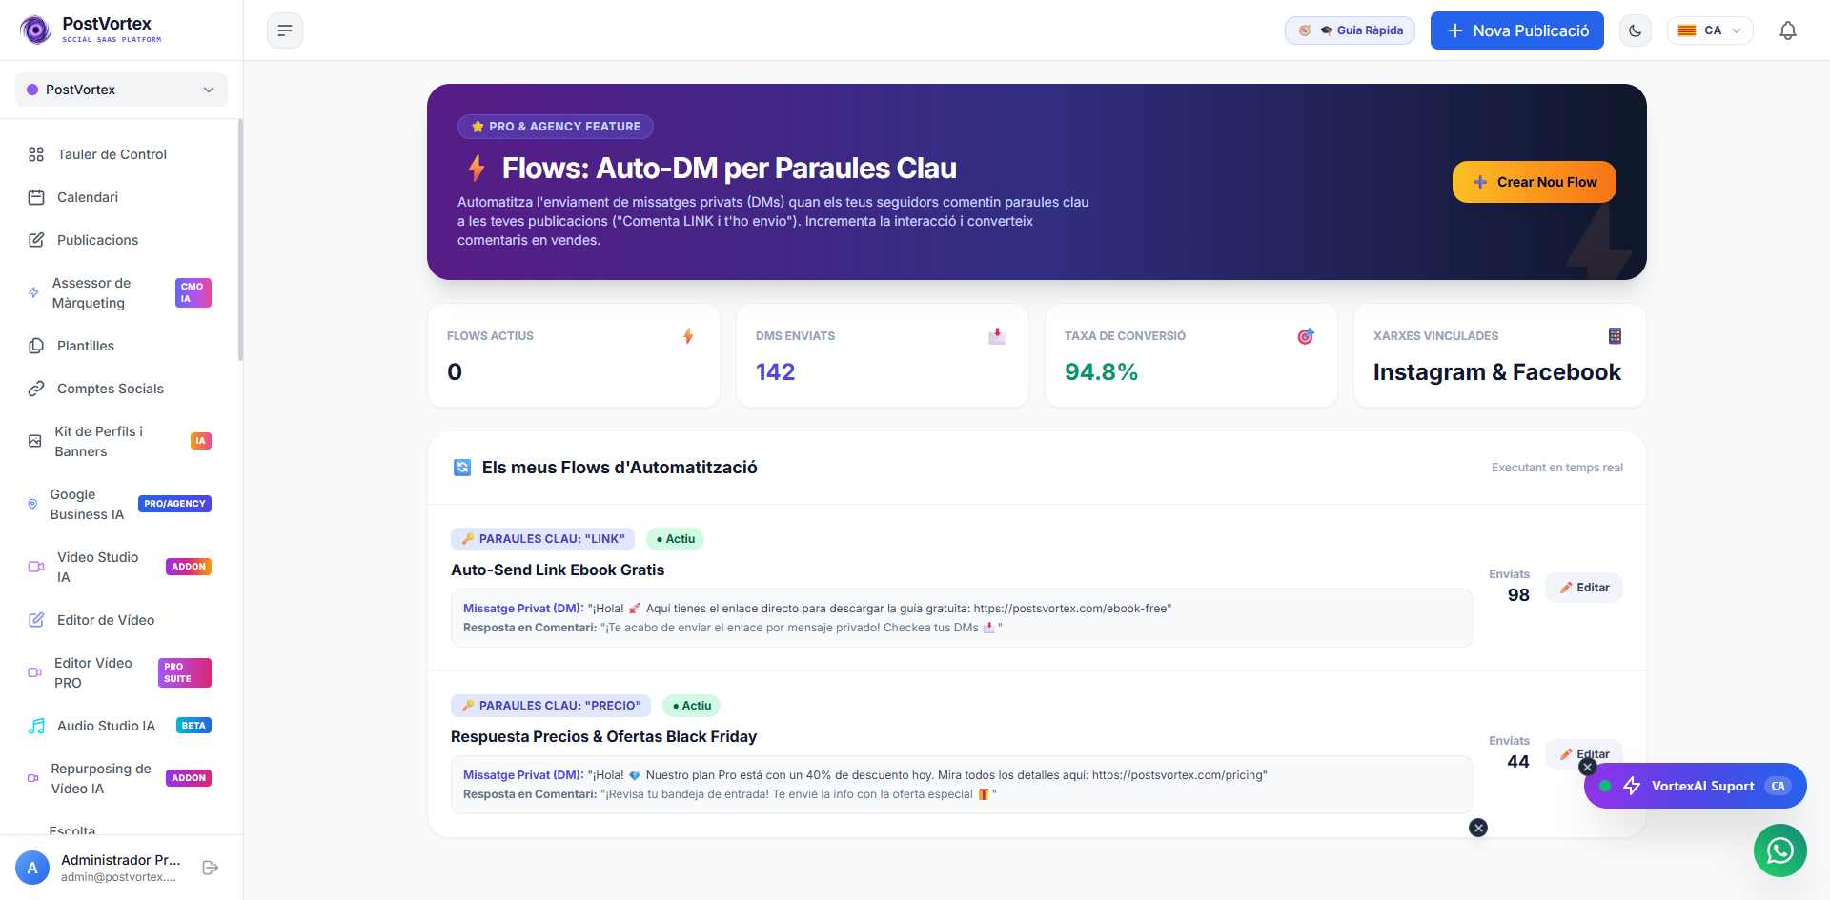The width and height of the screenshot is (1830, 900).
Task: Click the admin@postvortex email text
Action: [x=118, y=877]
